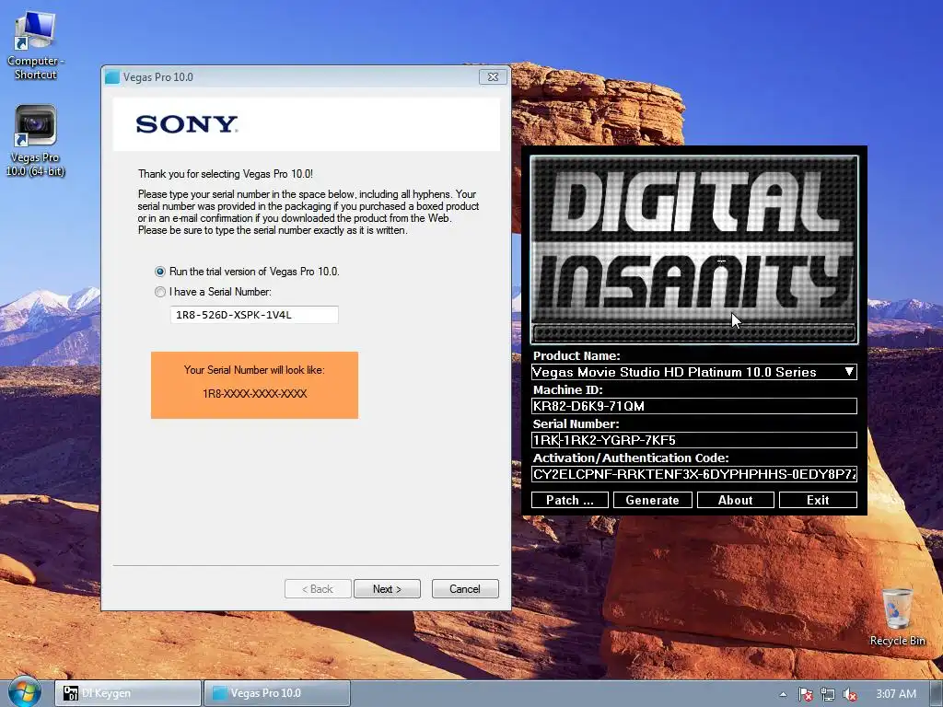Click Next in the Vegas Pro dialog

pyautogui.click(x=388, y=588)
